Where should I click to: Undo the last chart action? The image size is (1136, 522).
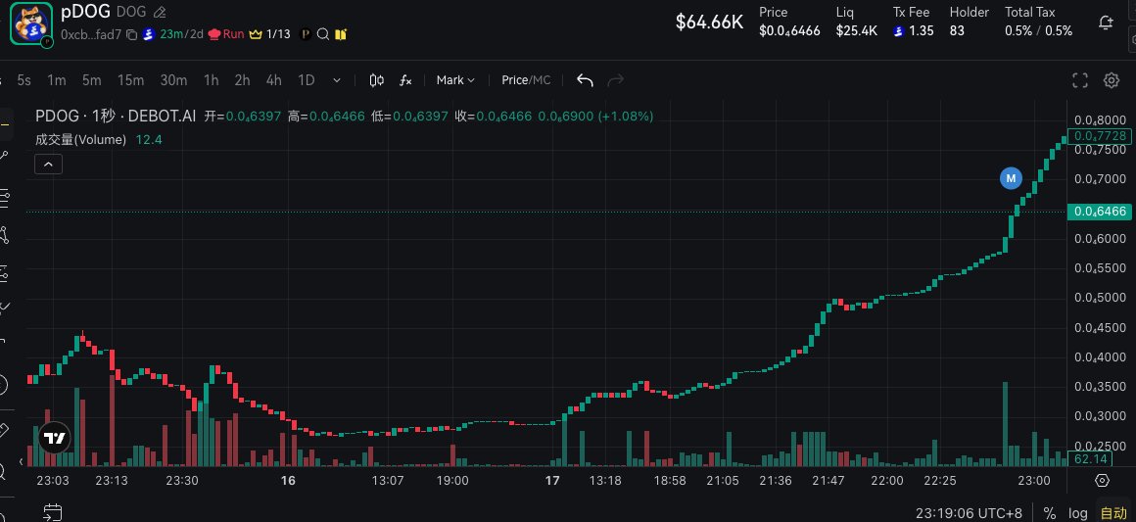[x=585, y=80]
